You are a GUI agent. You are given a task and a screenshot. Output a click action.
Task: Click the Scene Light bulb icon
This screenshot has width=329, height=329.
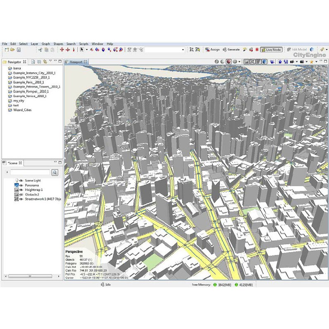[x=17, y=181]
